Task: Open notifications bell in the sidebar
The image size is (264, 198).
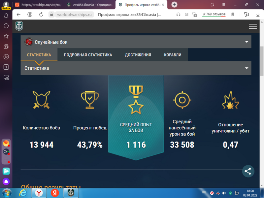Action: pos(6,16)
